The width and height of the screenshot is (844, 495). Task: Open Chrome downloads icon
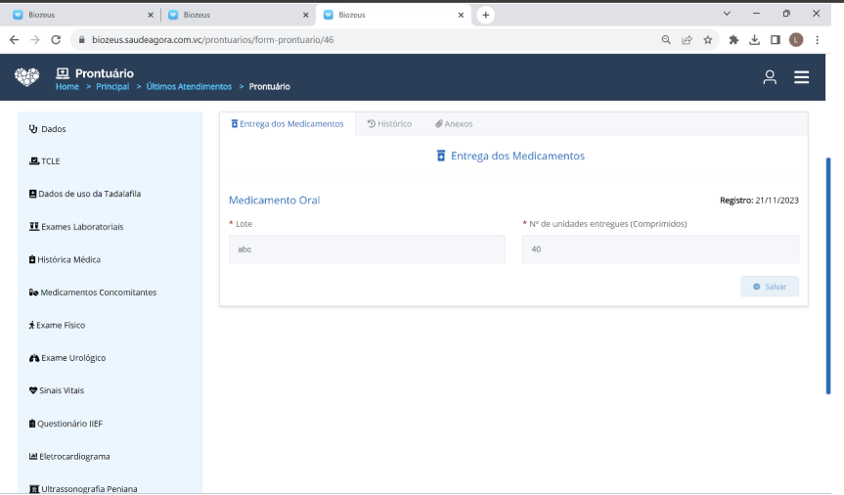754,40
